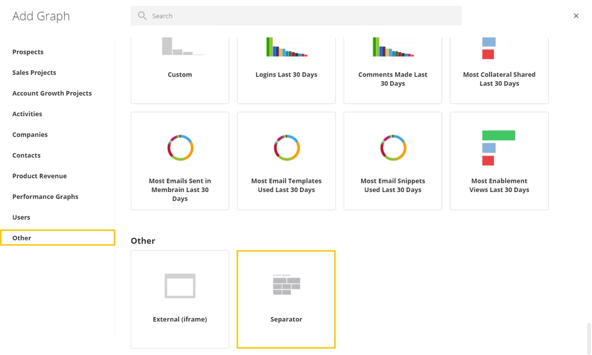
Task: Choose the Separator widget
Action: (286, 298)
